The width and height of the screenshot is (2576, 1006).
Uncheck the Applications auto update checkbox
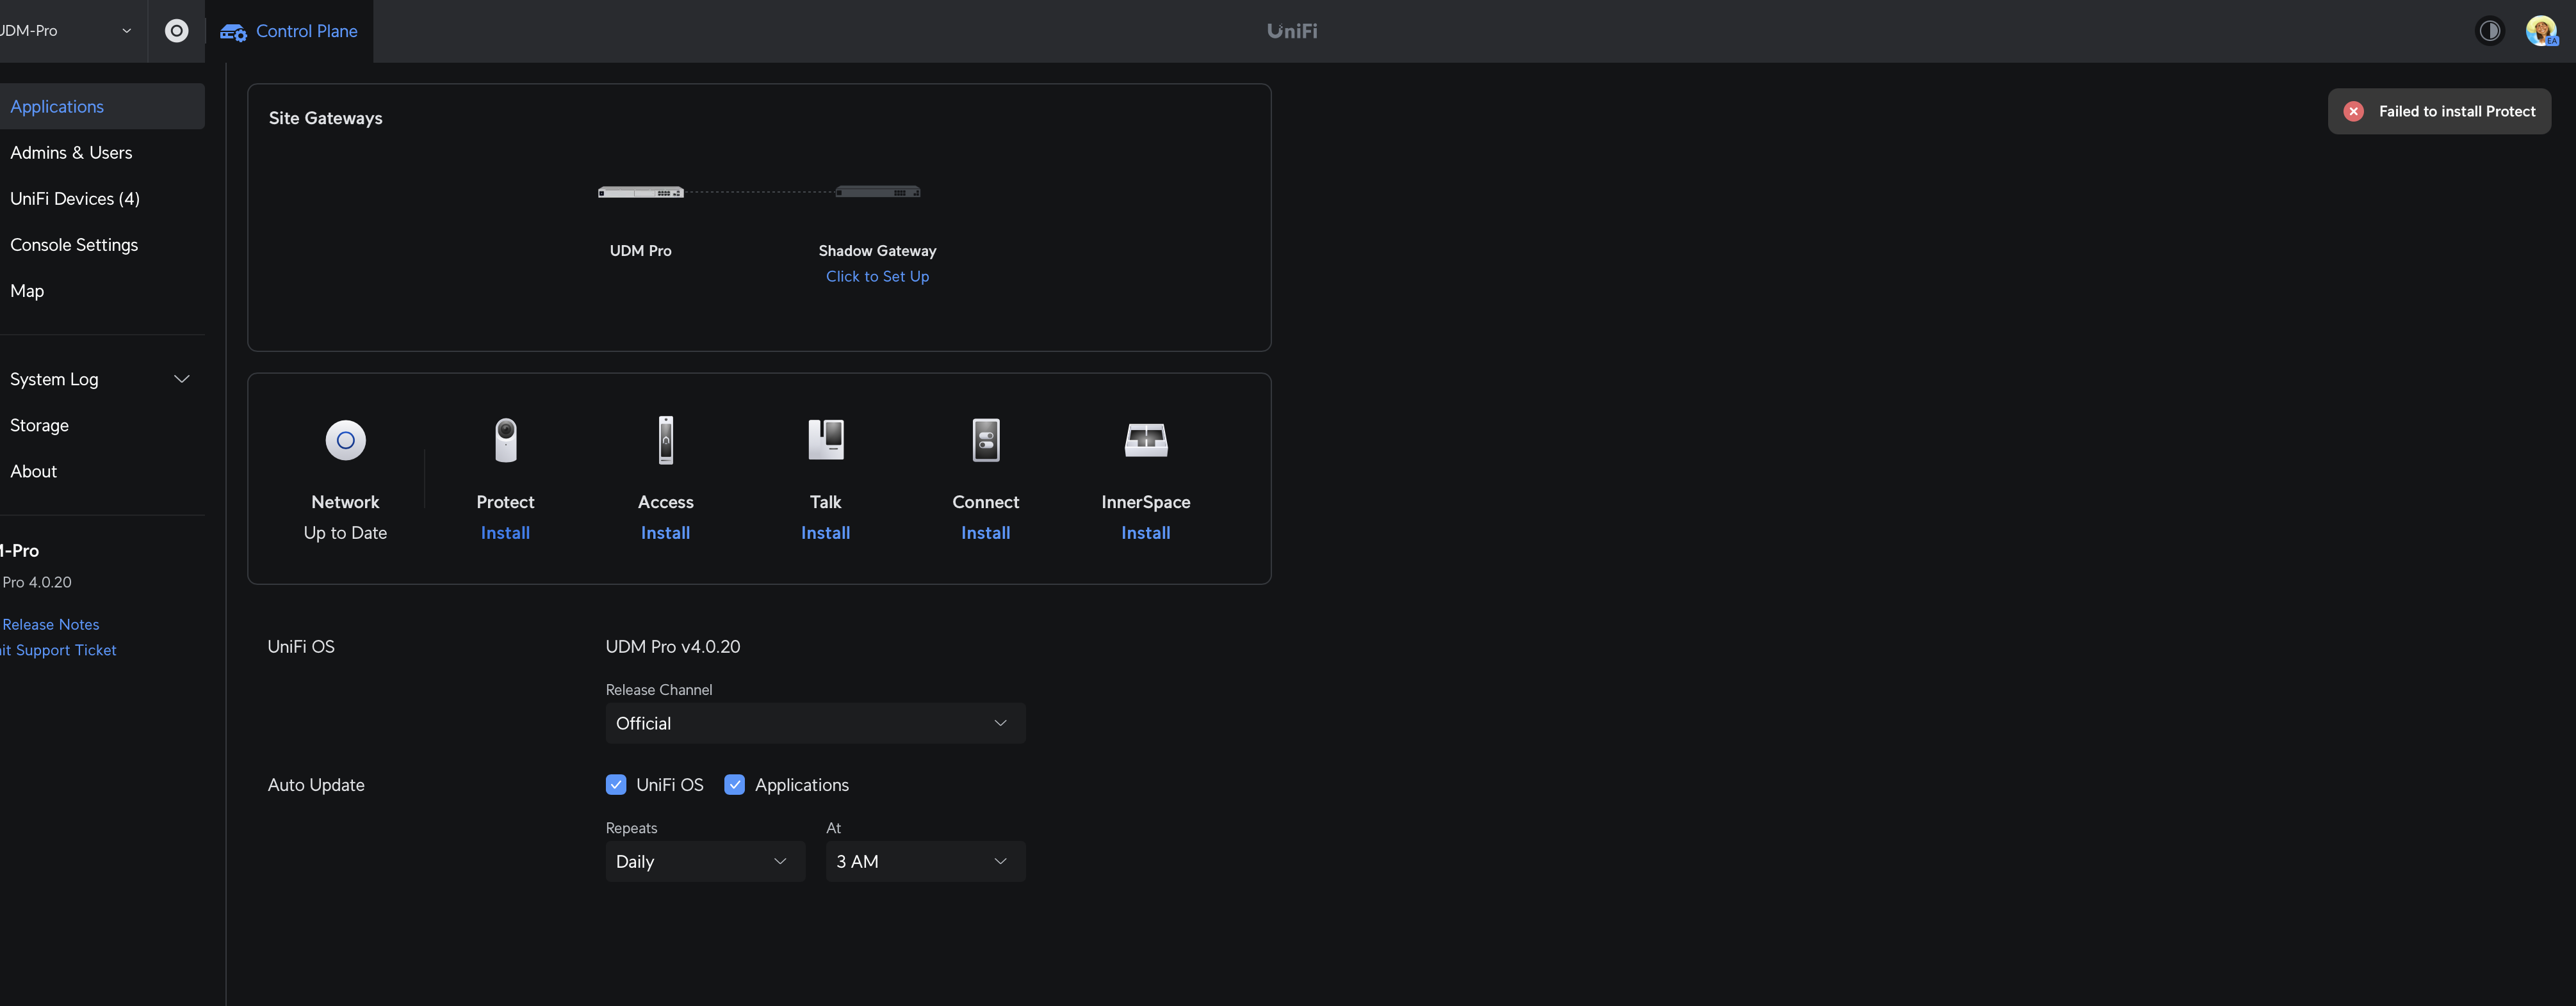click(735, 785)
